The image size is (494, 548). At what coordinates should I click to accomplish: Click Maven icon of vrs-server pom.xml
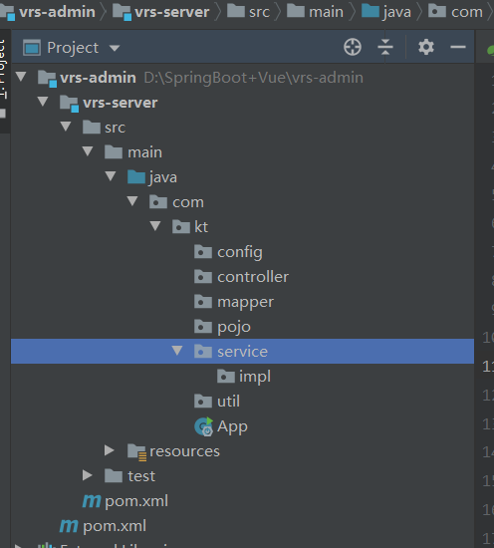click(x=92, y=501)
